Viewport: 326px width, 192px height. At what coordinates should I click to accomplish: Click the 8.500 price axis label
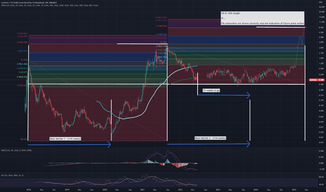tap(321, 27)
